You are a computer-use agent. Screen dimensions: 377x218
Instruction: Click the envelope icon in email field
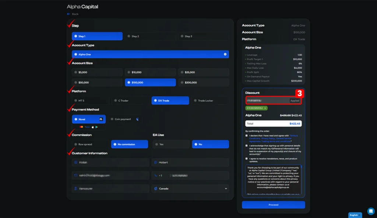click(x=76, y=175)
